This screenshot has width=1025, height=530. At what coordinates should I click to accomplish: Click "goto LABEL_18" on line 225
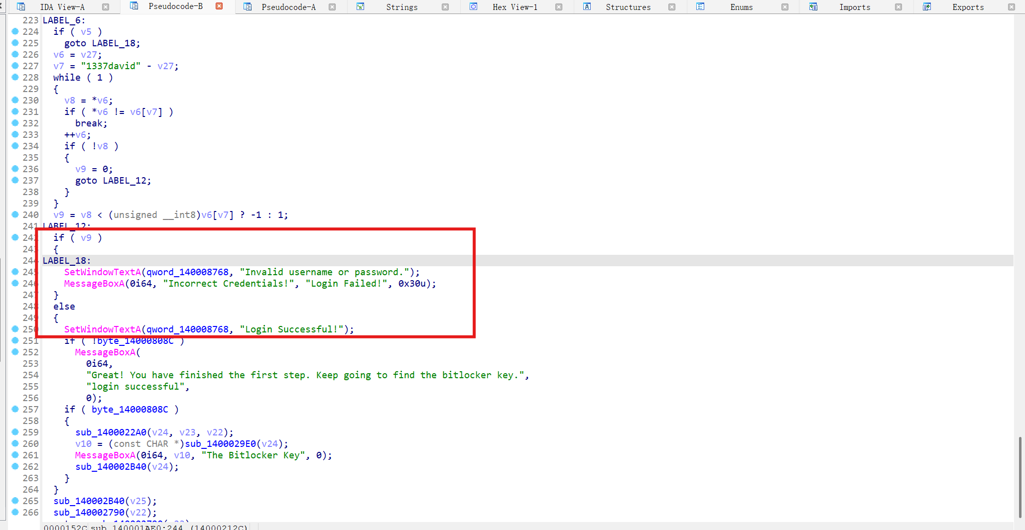pos(102,43)
